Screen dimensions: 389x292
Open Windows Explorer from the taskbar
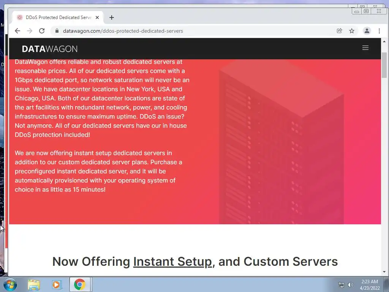coord(34,284)
